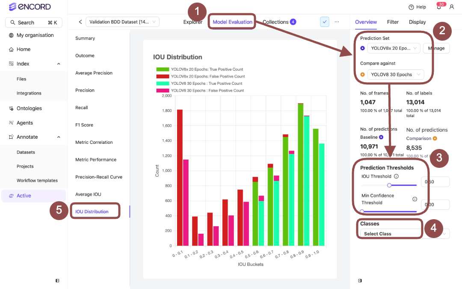
Task: Open the Help question-mark icon
Action: [411, 7]
